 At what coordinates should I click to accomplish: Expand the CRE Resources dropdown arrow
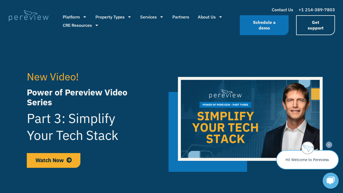97,25
